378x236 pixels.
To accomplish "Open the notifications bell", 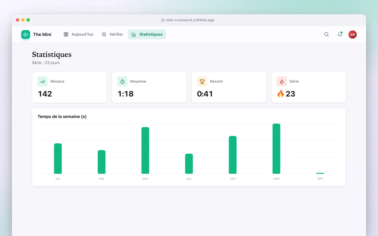I will (x=340, y=35).
